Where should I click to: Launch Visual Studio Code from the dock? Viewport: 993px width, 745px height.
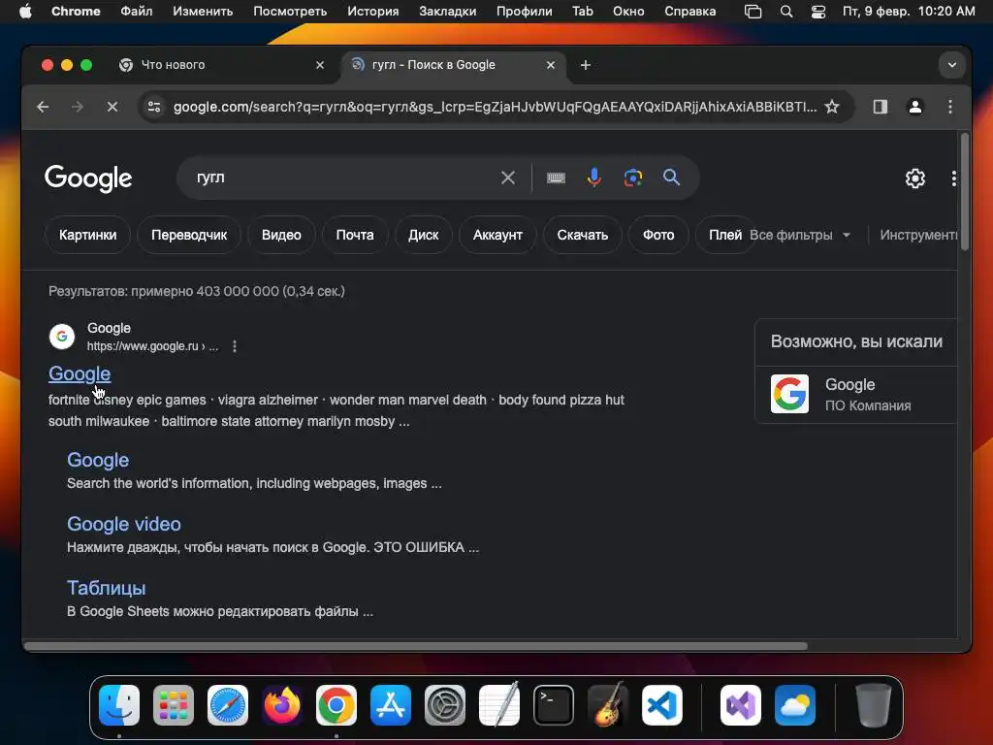click(x=662, y=705)
